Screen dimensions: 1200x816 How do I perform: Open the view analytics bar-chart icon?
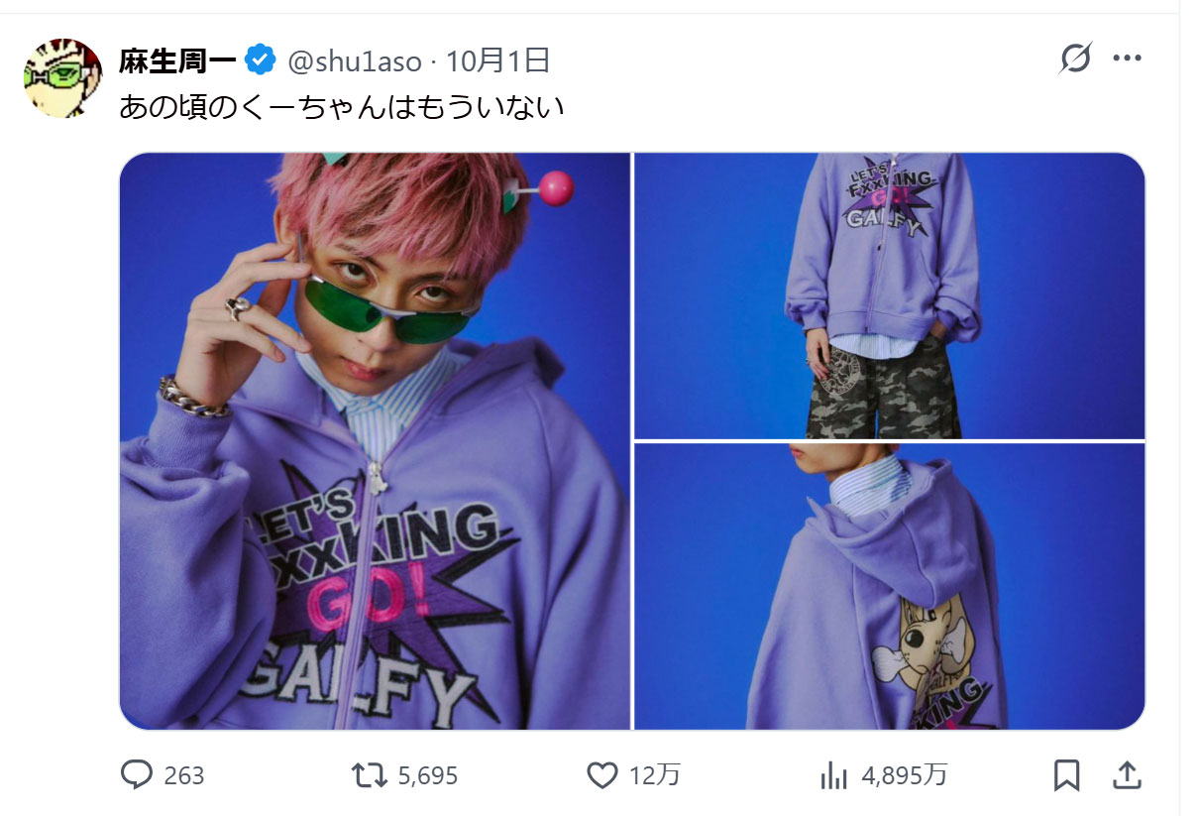(x=834, y=775)
